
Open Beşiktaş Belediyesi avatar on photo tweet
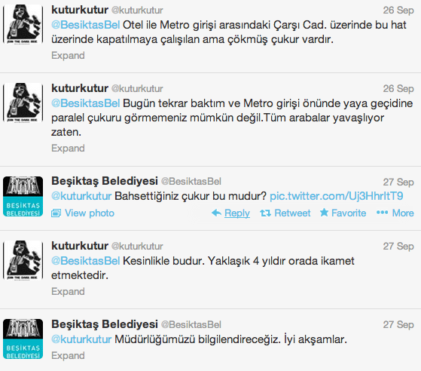click(23, 196)
